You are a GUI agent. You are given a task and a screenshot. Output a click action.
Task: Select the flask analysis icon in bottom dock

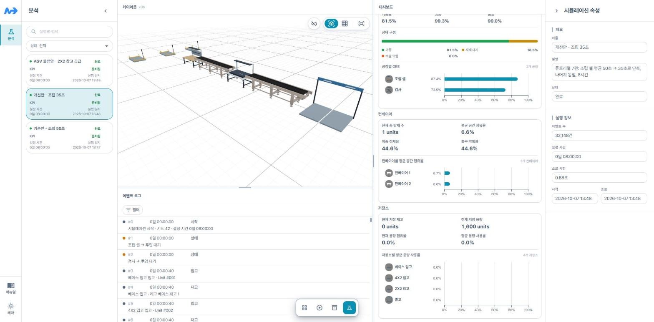coord(350,308)
